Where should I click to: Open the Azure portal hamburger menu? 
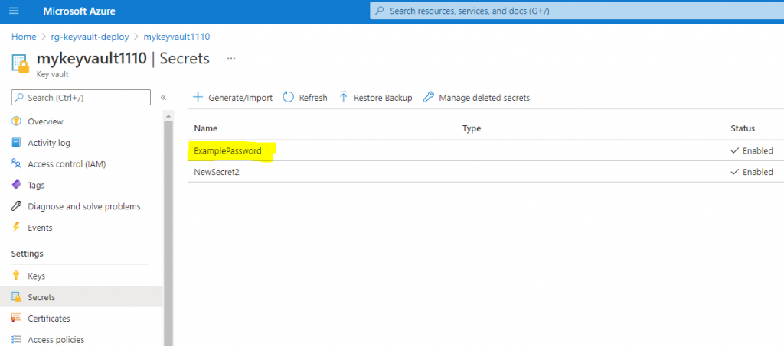pos(14,11)
